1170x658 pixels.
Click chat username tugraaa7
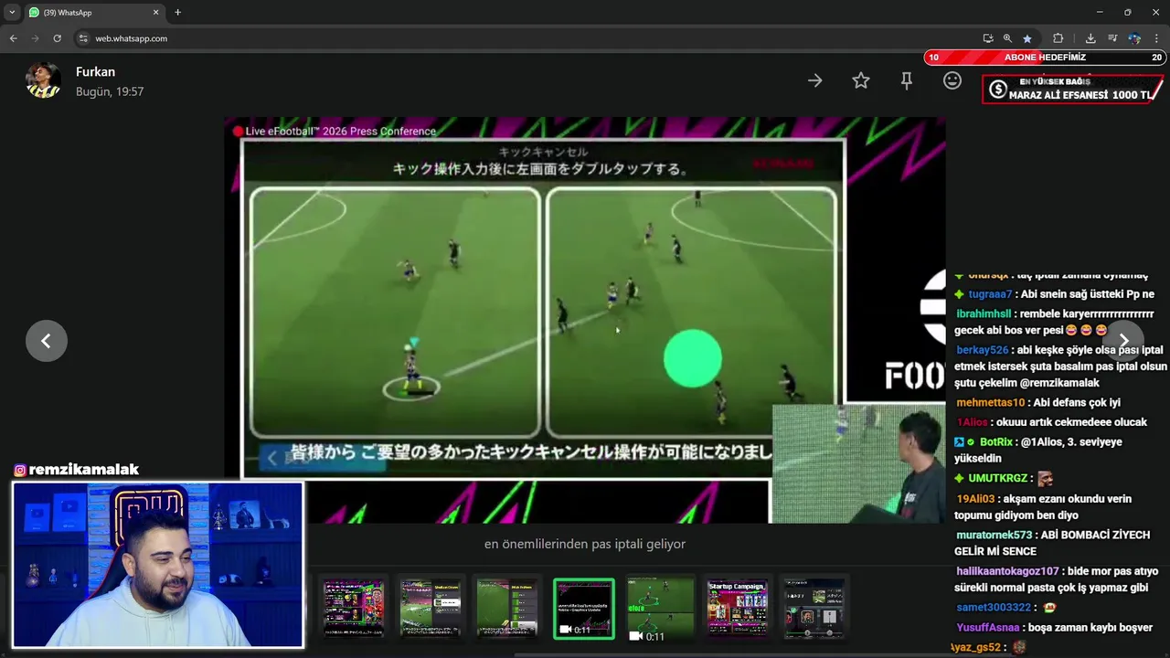(990, 294)
